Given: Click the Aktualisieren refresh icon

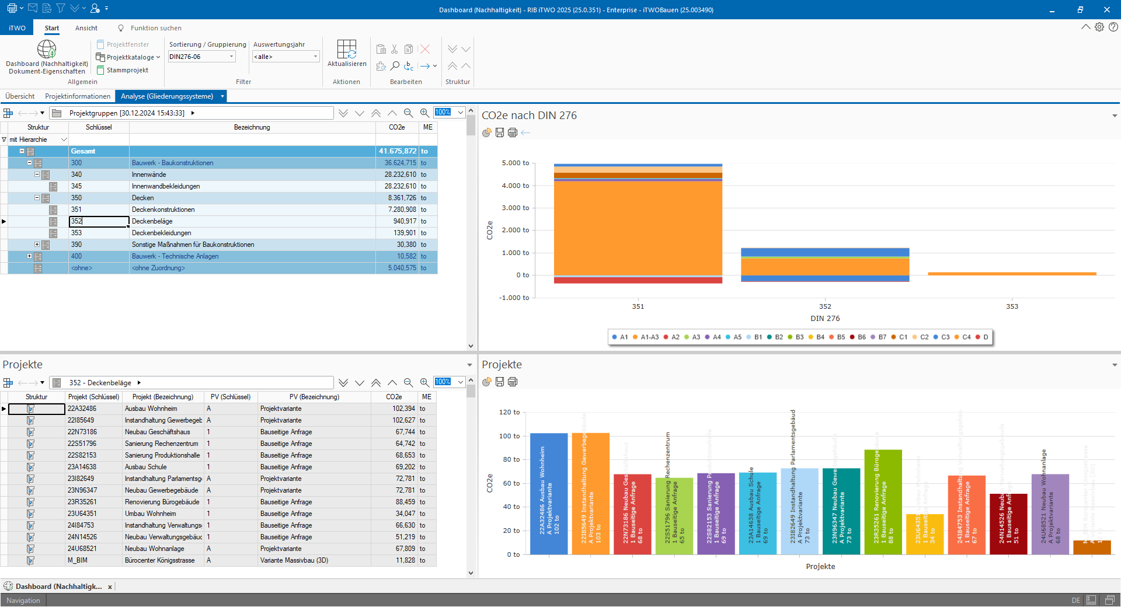Looking at the screenshot, I should pyautogui.click(x=347, y=50).
